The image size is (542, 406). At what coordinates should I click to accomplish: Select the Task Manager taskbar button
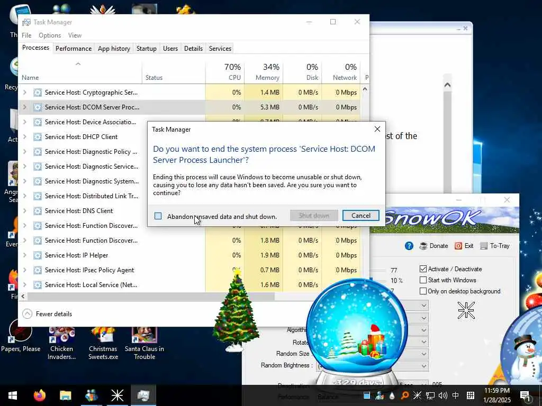coord(143,395)
